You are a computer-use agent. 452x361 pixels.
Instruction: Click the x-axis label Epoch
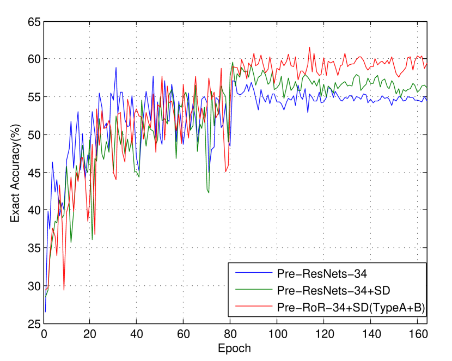[x=234, y=348]
